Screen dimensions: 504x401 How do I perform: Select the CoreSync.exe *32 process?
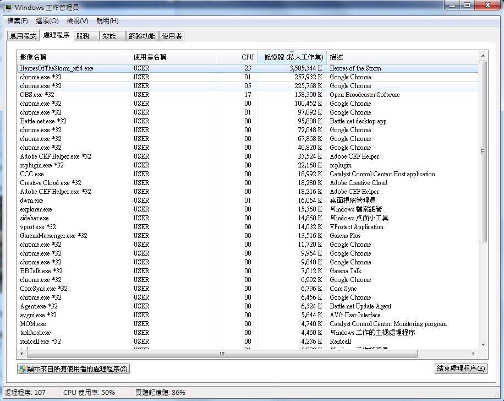(x=248, y=289)
